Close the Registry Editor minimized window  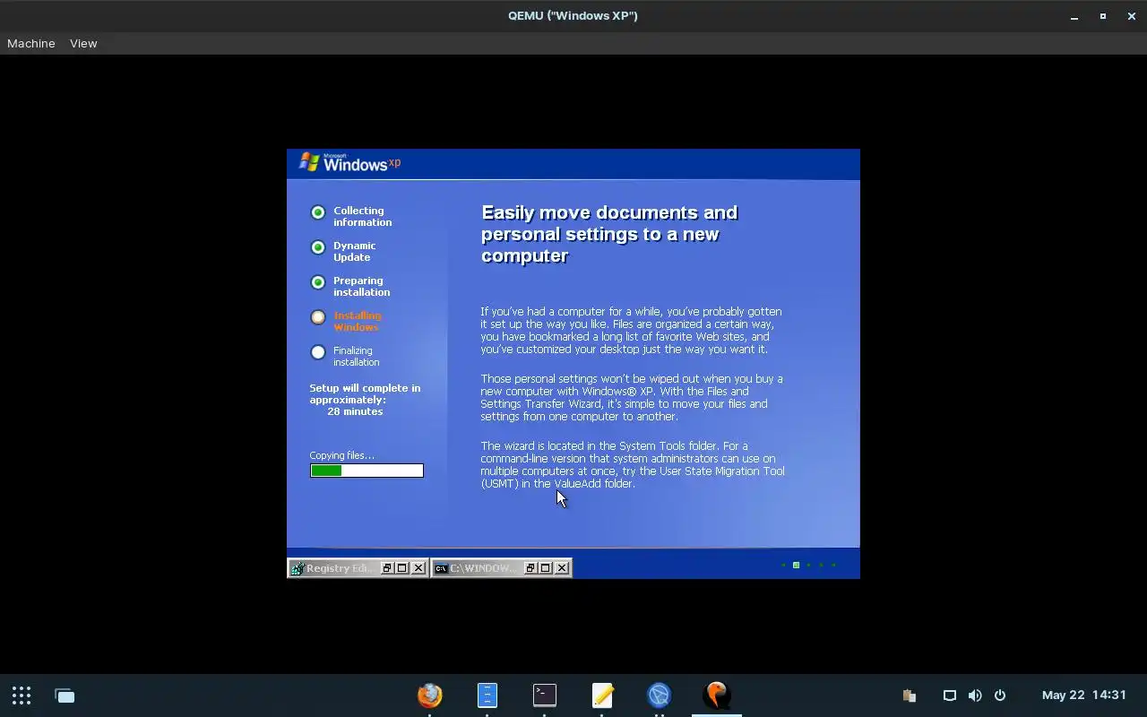pyautogui.click(x=418, y=568)
